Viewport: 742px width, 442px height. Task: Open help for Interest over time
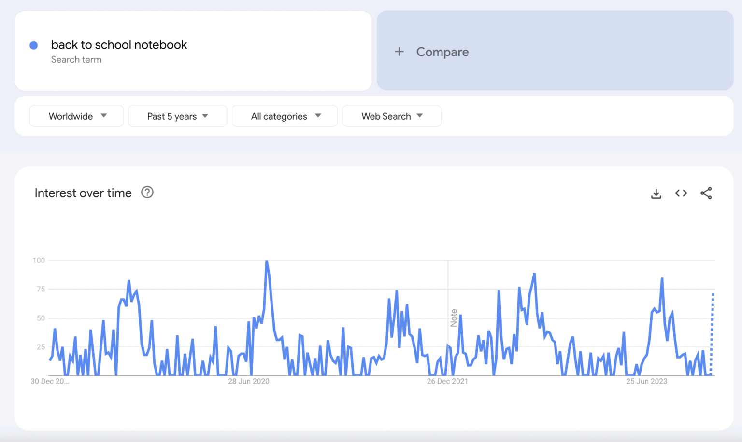(x=147, y=193)
